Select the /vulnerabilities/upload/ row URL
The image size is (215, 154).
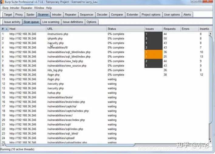click(x=61, y=138)
